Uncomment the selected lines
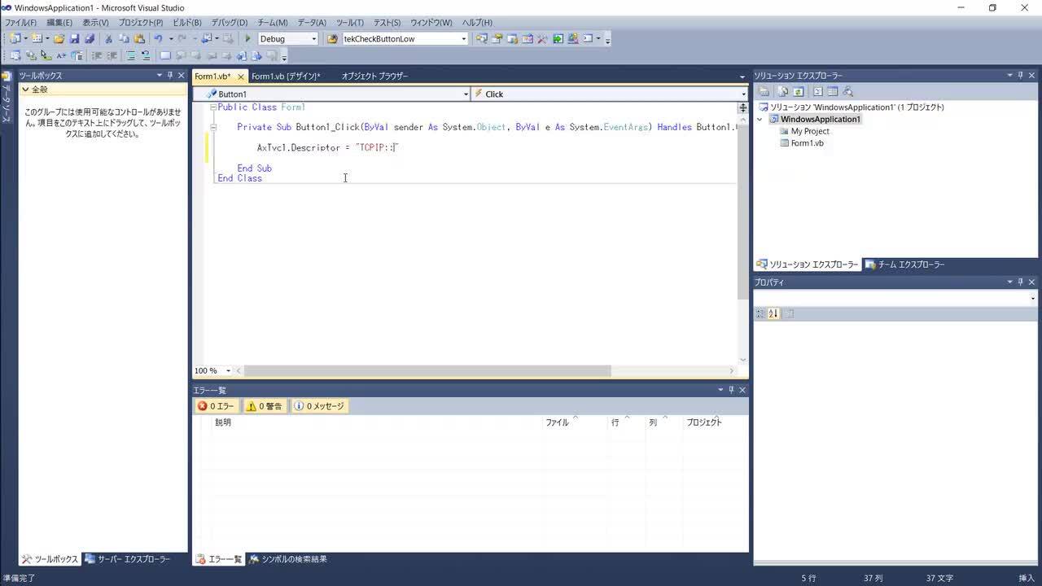The height and width of the screenshot is (586, 1042). [146, 55]
